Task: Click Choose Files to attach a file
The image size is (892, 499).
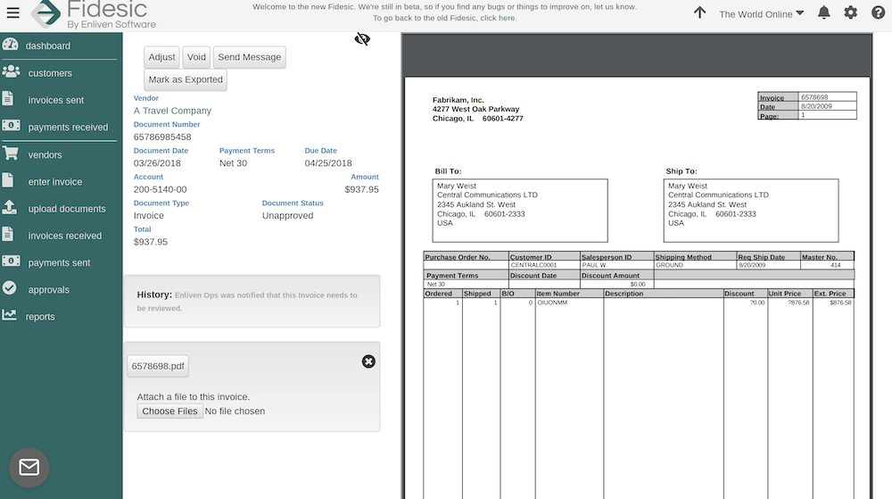Action: 169,412
